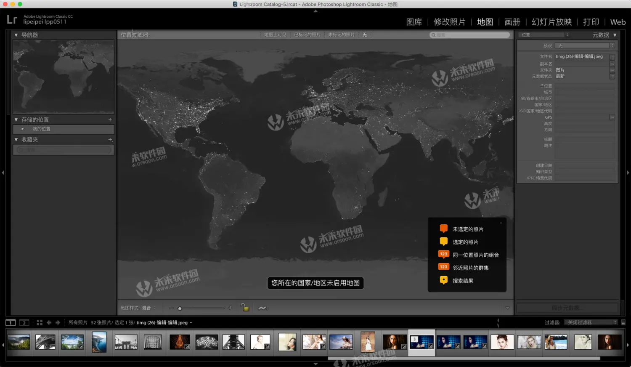Open the map toolbar content dropdown triangle
The image size is (631, 367).
[507, 308]
